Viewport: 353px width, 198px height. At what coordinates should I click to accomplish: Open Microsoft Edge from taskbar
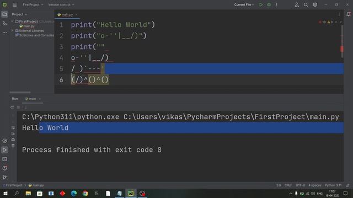[x=74, y=193]
